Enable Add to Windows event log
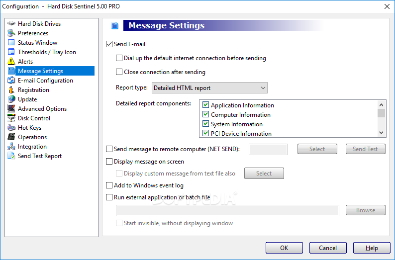 (x=109, y=185)
